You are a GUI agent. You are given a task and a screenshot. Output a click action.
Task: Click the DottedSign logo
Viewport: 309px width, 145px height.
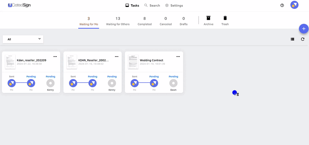tap(19, 5)
